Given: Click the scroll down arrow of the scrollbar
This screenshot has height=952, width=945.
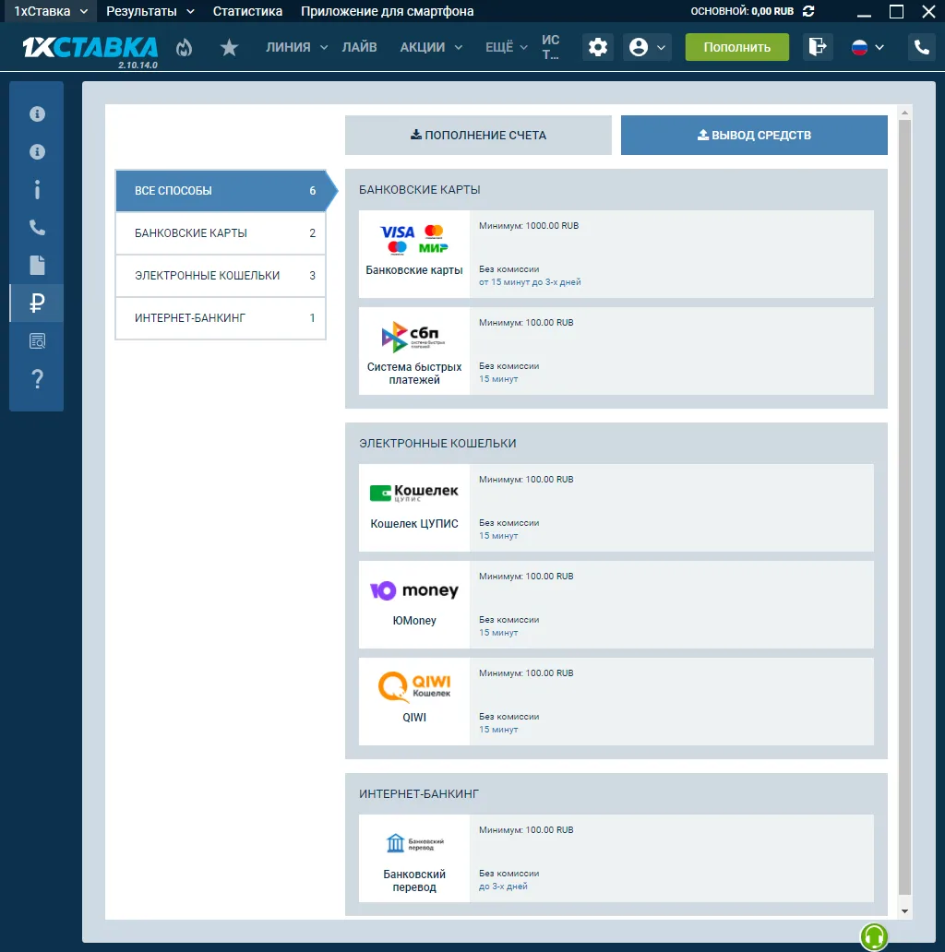Looking at the screenshot, I should pyautogui.click(x=904, y=910).
